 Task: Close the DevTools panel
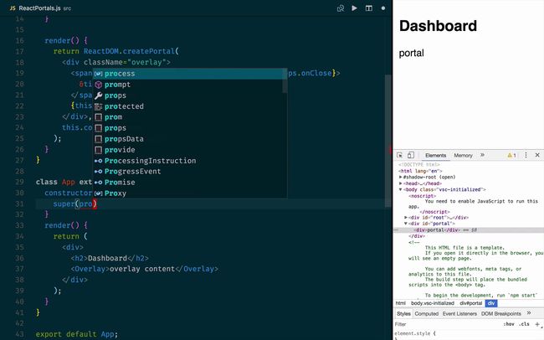point(537,155)
